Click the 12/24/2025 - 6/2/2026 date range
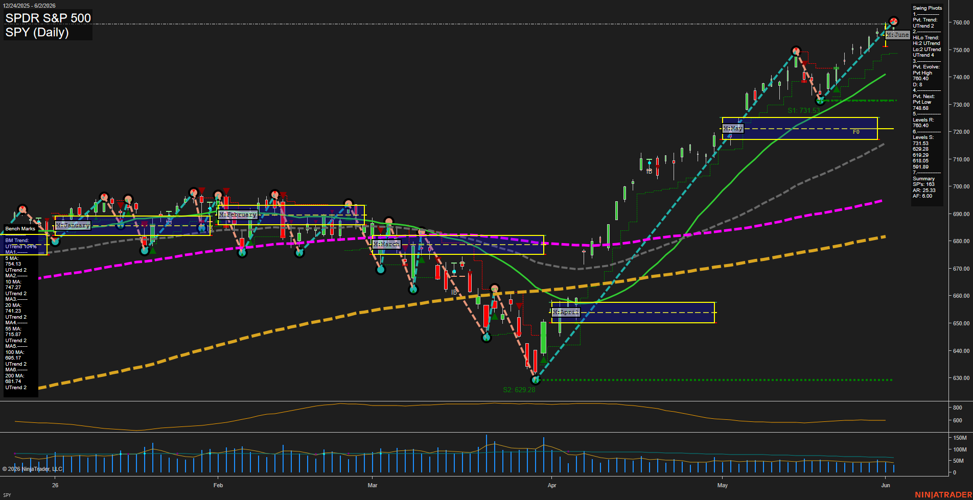 click(x=29, y=6)
